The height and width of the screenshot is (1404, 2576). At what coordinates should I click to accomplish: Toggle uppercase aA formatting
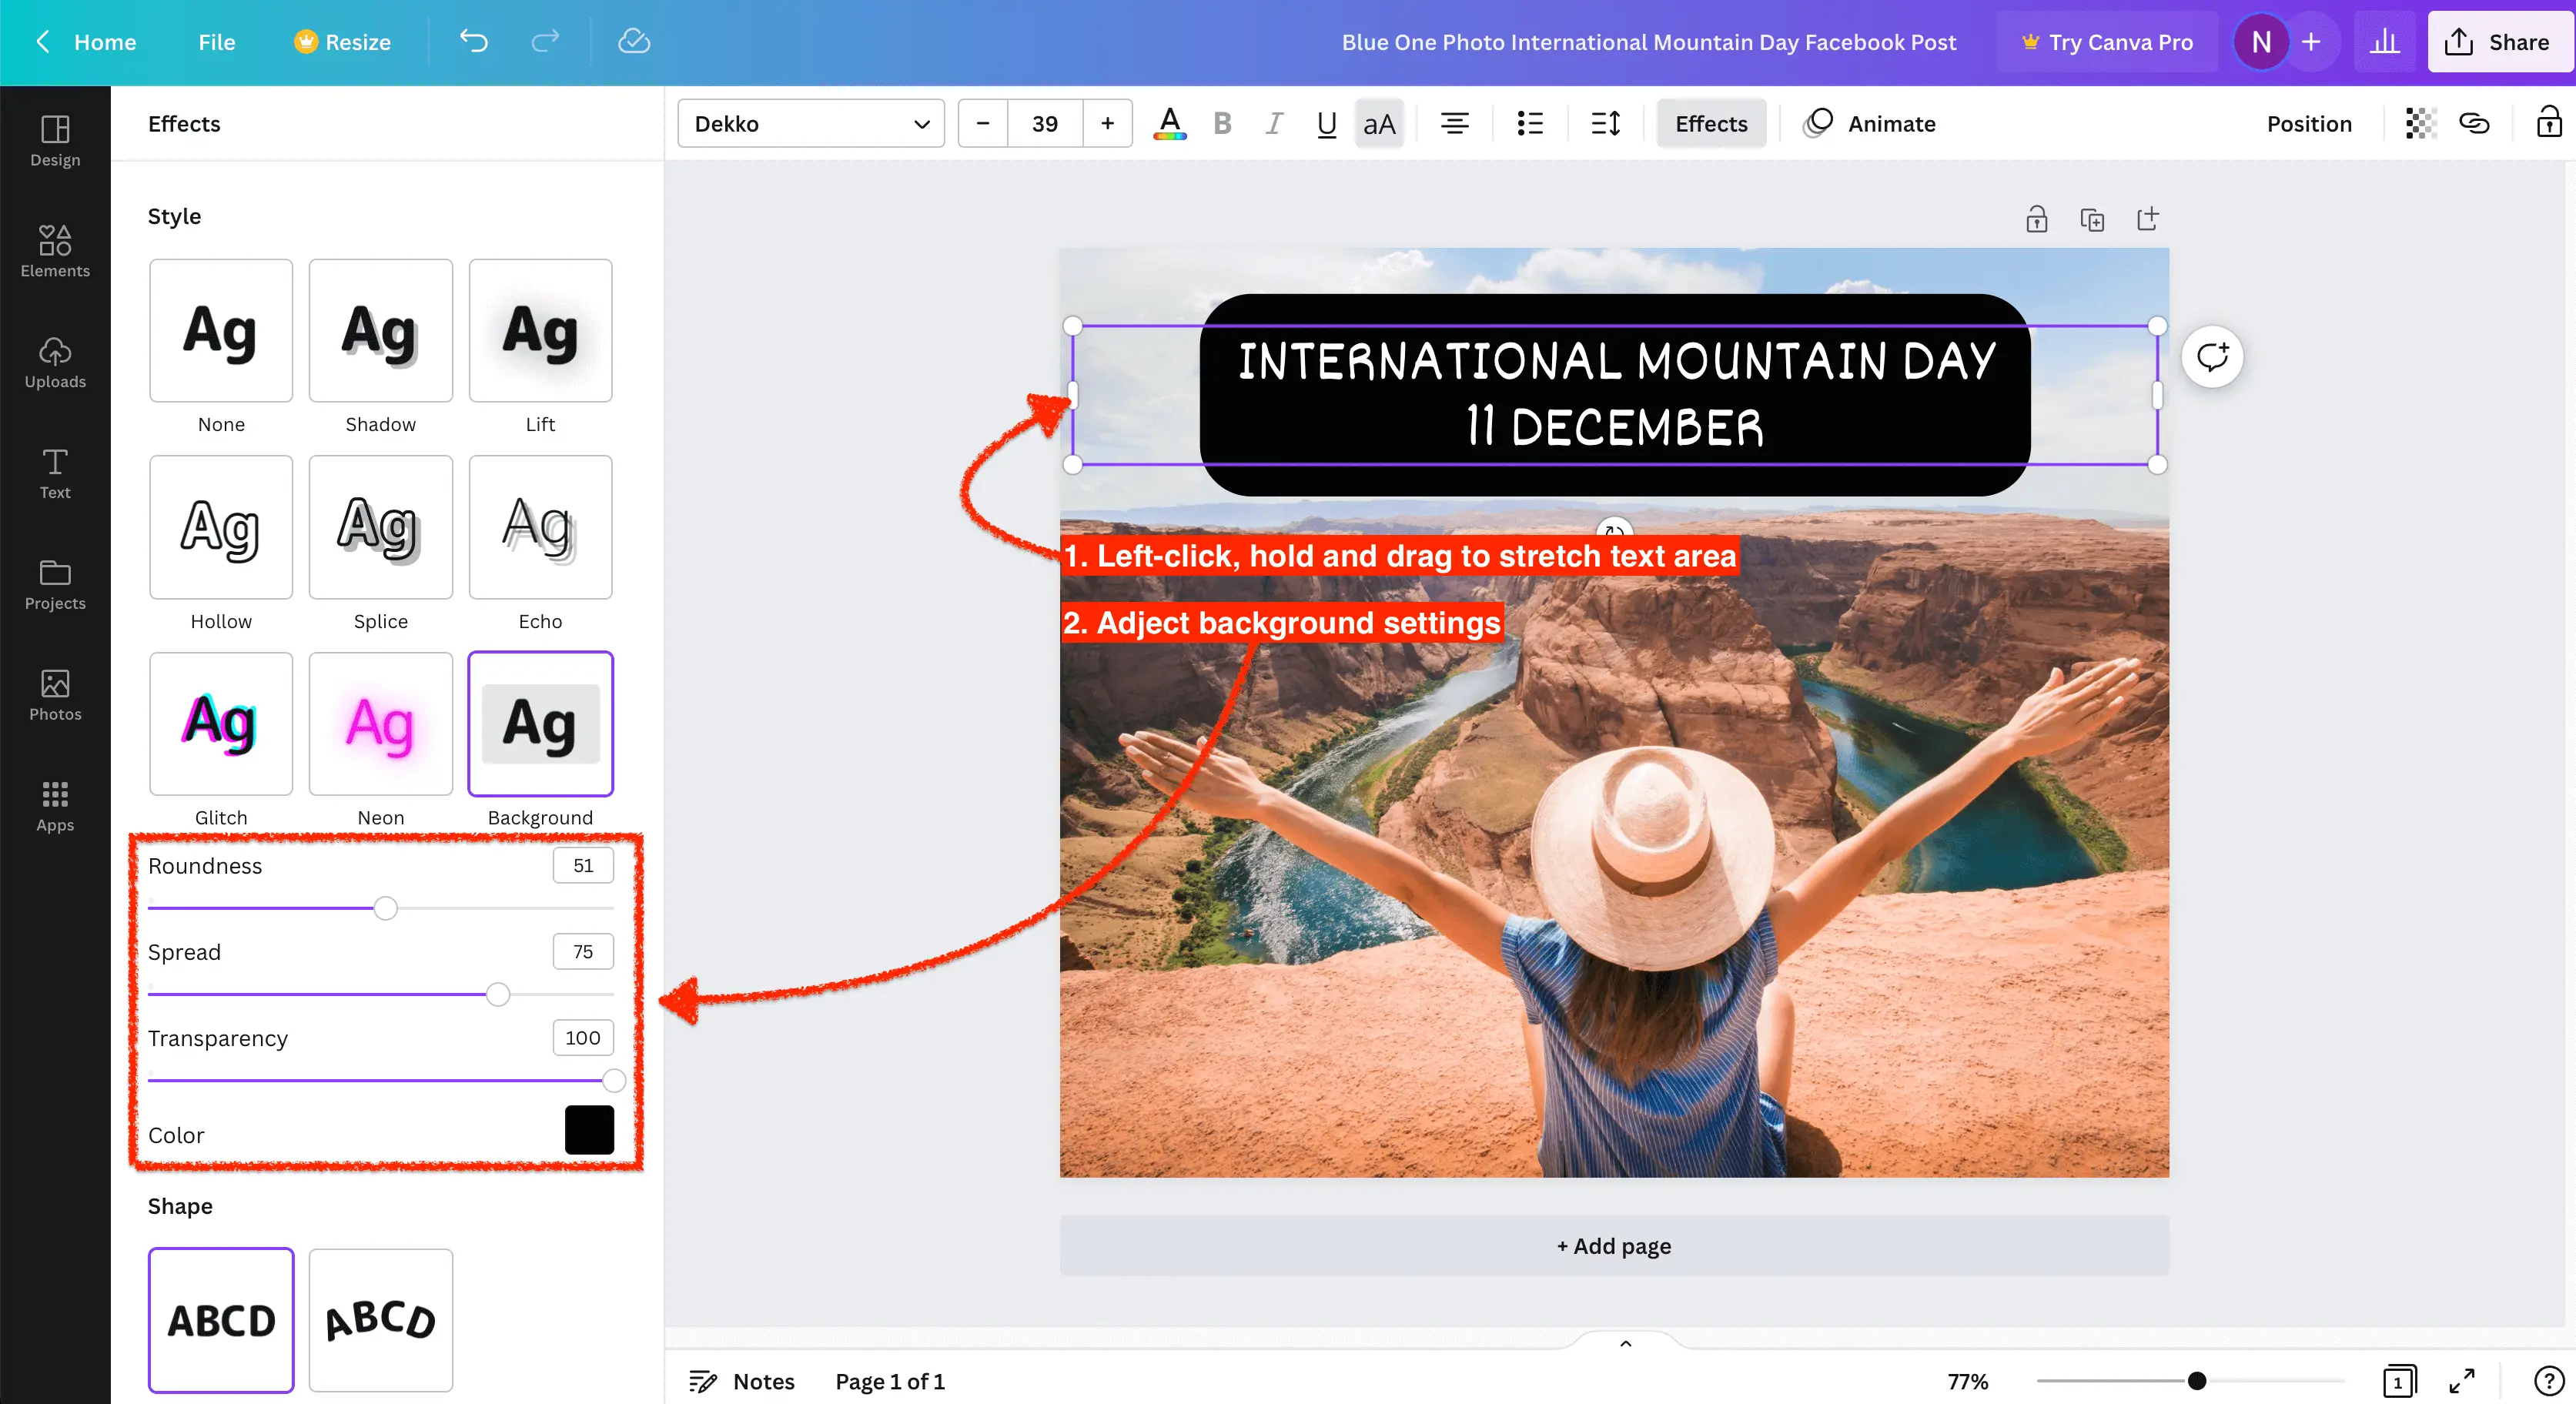point(1379,124)
